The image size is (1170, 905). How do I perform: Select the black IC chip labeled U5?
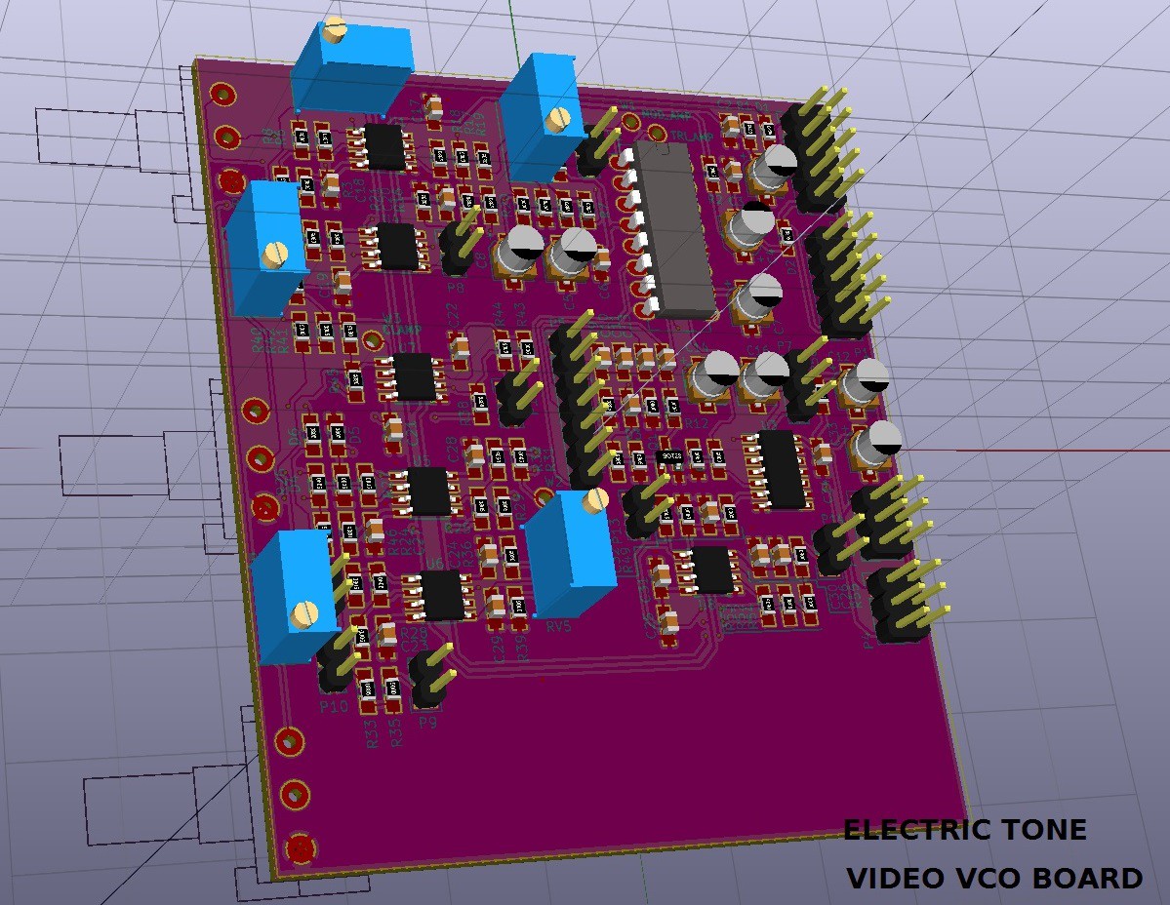coord(429,491)
